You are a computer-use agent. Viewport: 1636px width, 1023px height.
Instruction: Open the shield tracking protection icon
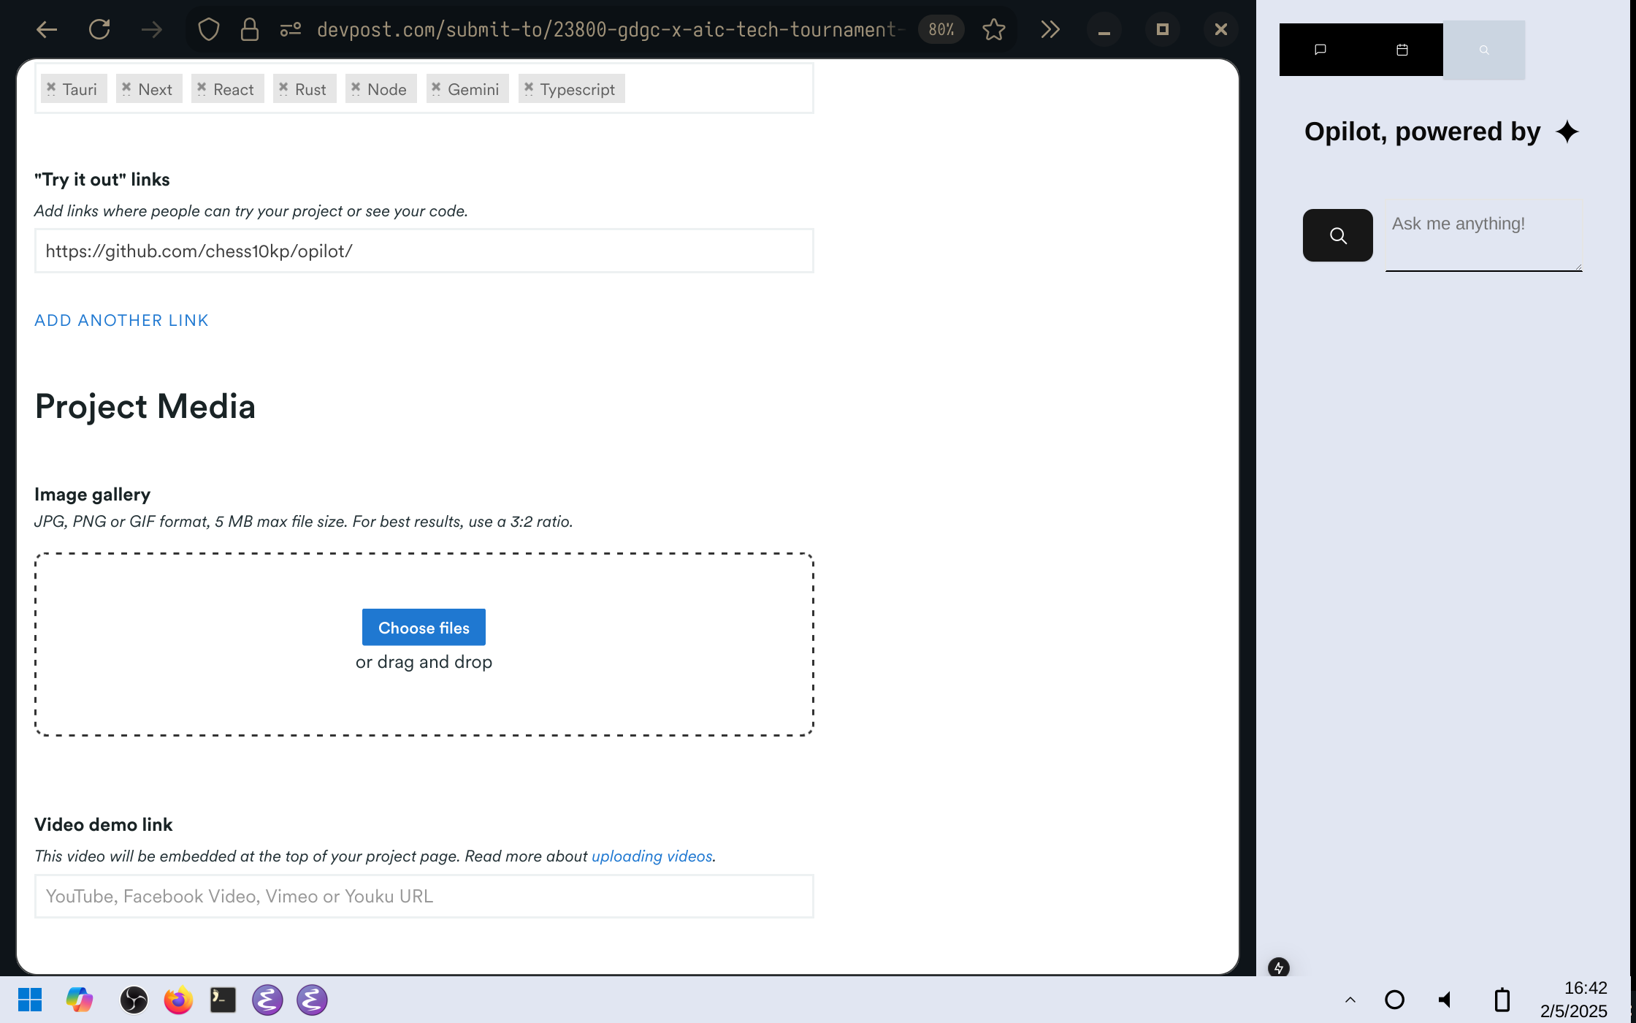[x=208, y=29]
